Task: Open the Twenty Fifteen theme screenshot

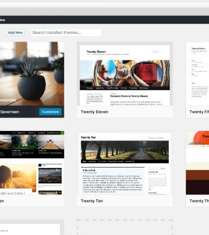Action: click(198, 74)
